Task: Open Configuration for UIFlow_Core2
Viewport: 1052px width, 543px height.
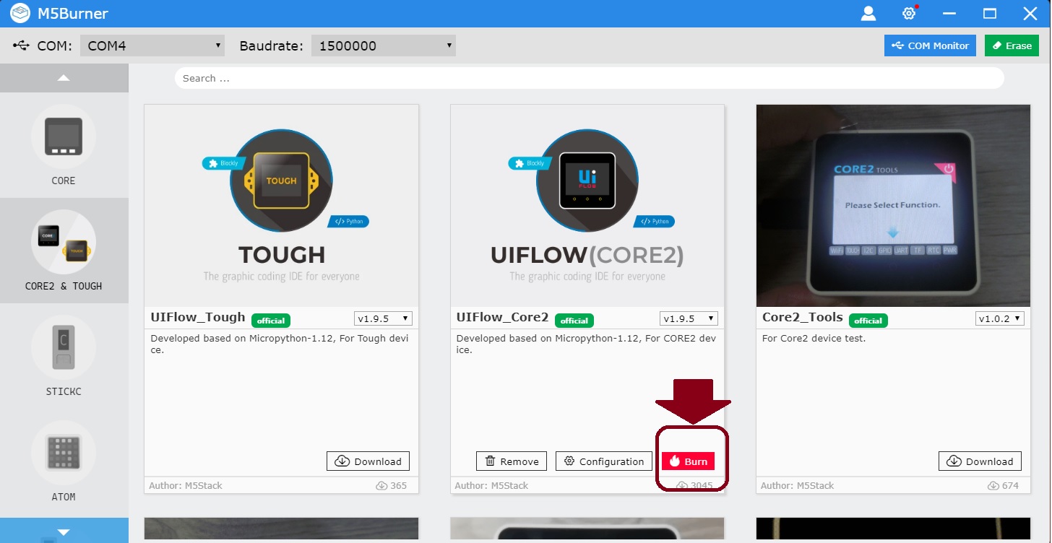Action: coord(603,461)
